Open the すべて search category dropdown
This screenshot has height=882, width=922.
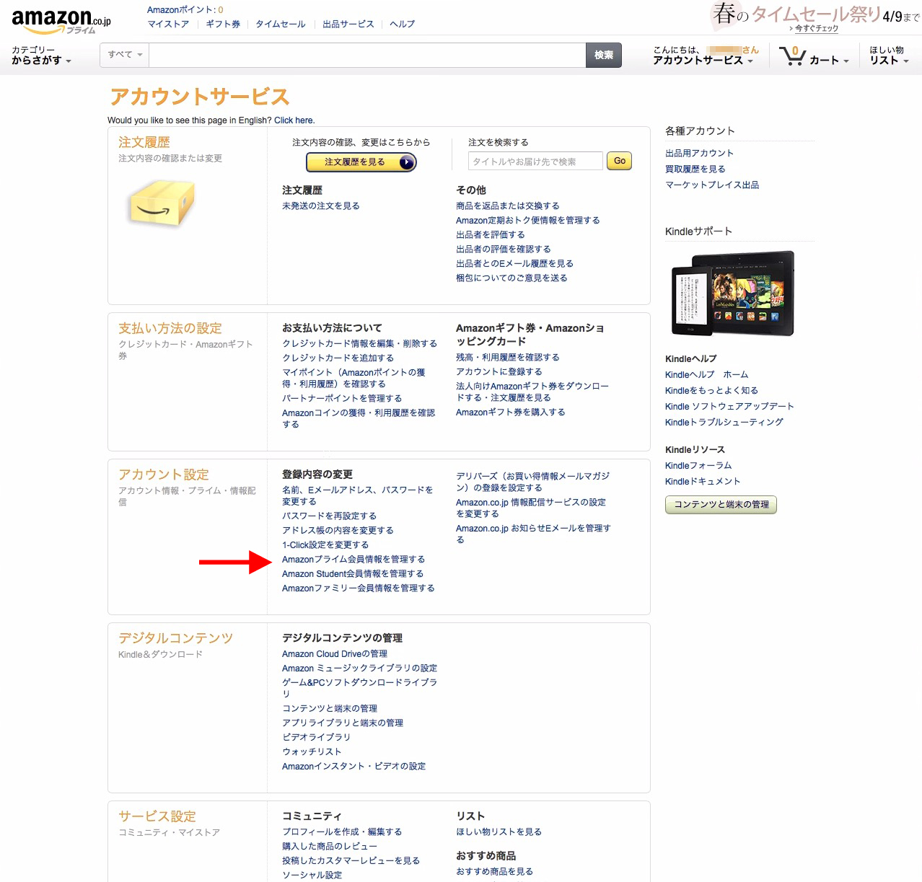(123, 54)
